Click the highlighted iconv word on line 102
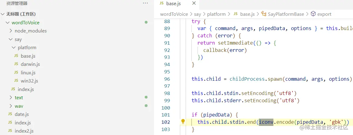This screenshot has width=353, height=135. coord(266,122)
